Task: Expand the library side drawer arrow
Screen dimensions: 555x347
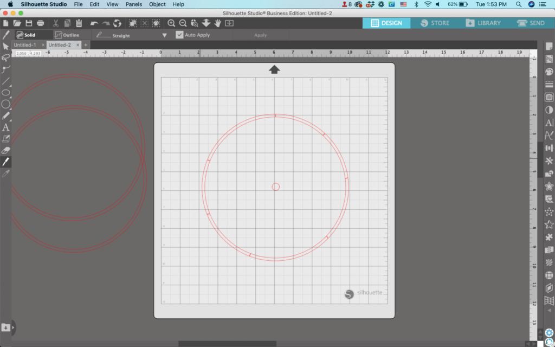Action: (x=13, y=327)
